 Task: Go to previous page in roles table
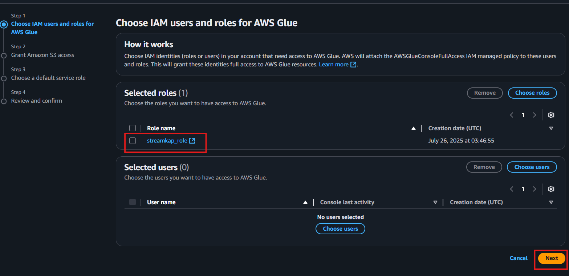(x=512, y=115)
